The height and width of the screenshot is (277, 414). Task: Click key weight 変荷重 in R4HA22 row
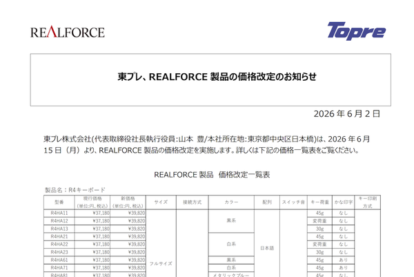tap(319, 245)
